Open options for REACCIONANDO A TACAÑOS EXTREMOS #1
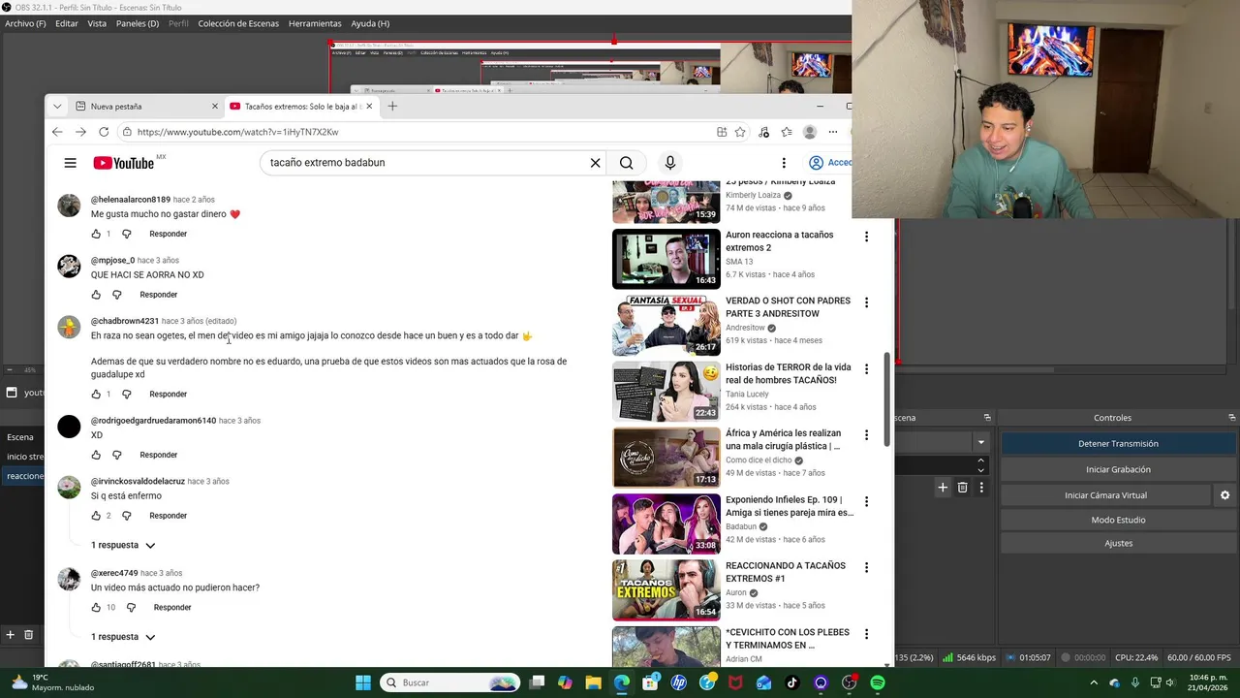 click(866, 567)
